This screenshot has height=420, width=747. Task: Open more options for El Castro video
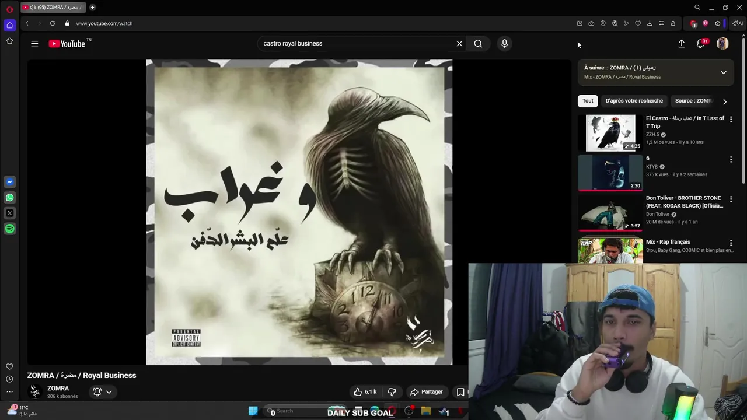[731, 120]
